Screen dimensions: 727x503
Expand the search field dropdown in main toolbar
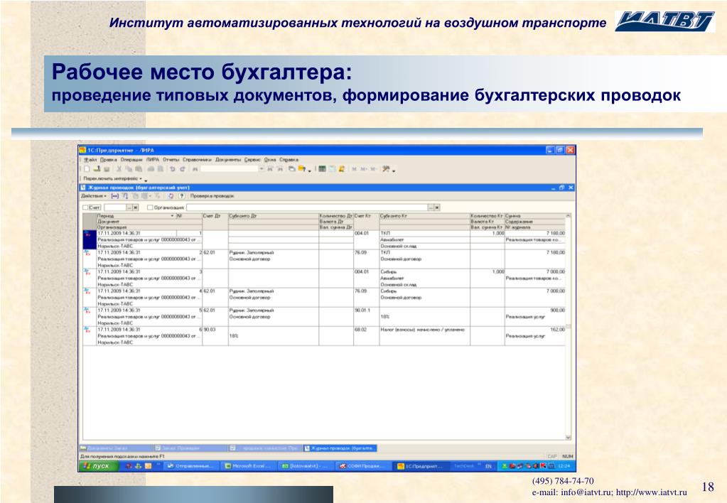coord(262,169)
